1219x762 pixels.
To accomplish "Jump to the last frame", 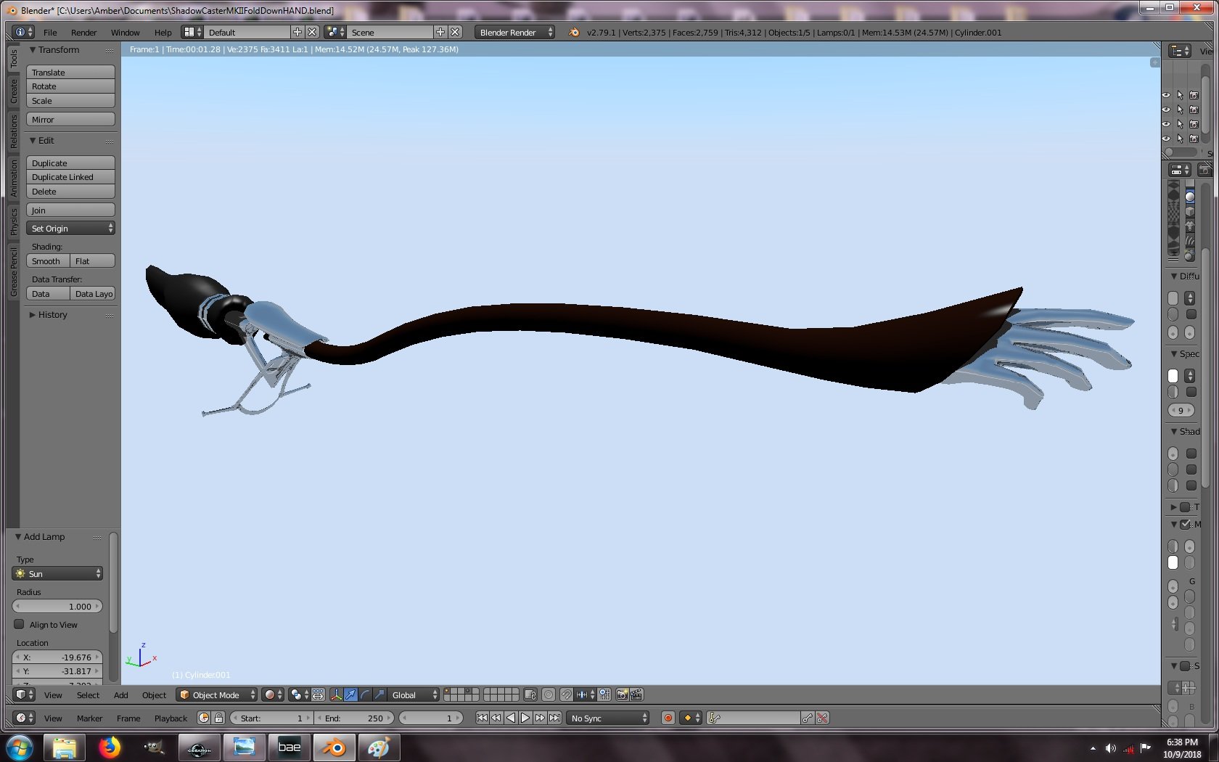I will 554,718.
